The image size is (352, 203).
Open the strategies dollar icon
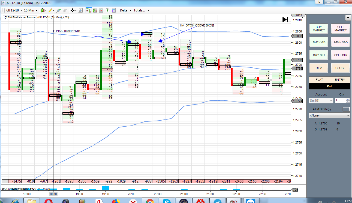coord(107,10)
